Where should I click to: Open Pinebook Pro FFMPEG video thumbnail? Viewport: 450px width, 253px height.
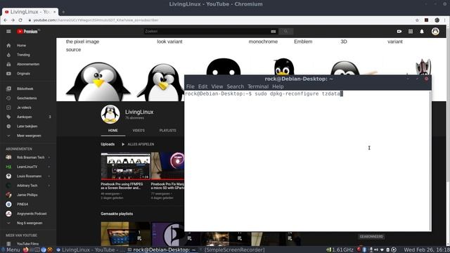125,167
